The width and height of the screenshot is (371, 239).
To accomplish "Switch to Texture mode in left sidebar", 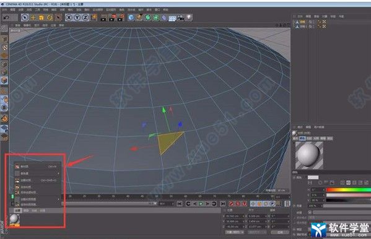I will pyautogui.click(x=4, y=48).
